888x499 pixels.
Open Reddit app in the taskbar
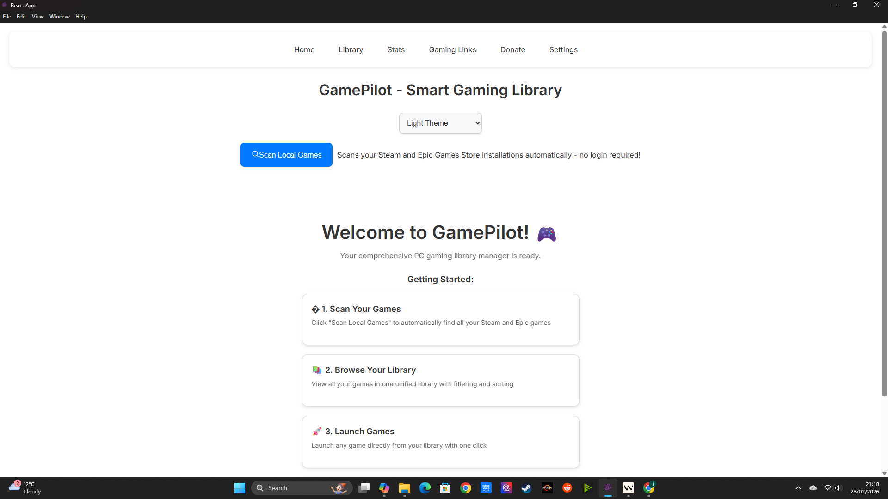point(567,488)
